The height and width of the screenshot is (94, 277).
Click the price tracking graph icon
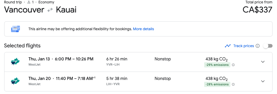(x=228, y=46)
